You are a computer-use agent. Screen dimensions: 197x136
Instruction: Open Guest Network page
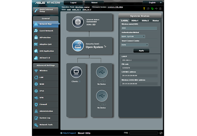coord(46,31)
